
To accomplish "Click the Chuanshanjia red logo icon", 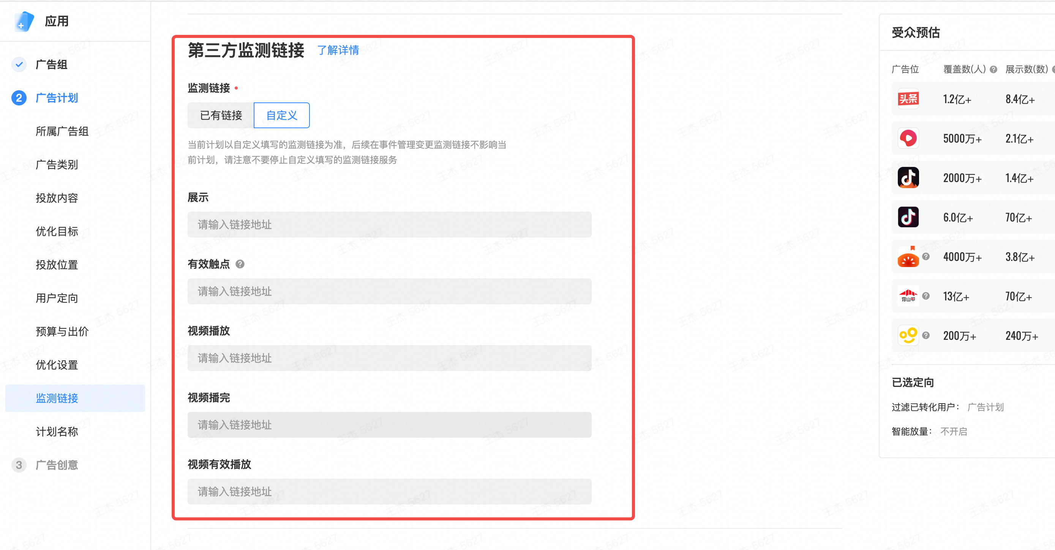I will tap(908, 295).
